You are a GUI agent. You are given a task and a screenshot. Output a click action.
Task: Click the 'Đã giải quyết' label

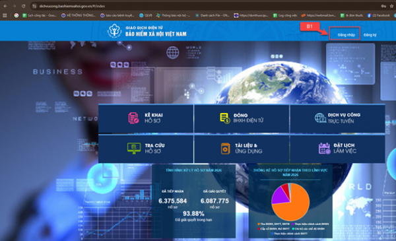point(214,191)
